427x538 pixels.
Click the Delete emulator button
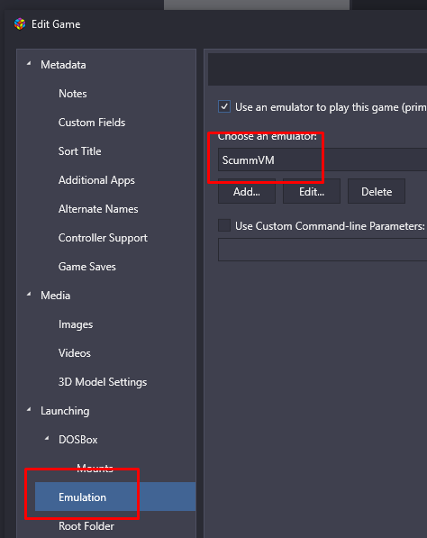[377, 191]
